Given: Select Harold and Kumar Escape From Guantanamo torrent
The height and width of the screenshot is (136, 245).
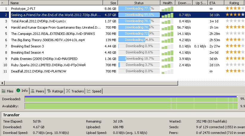Looking at the screenshot, I should tap(56, 27).
